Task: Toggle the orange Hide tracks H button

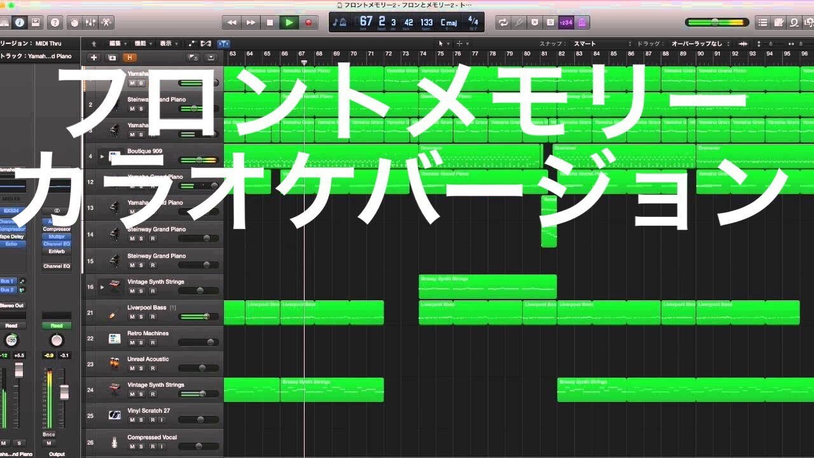Action: point(130,57)
